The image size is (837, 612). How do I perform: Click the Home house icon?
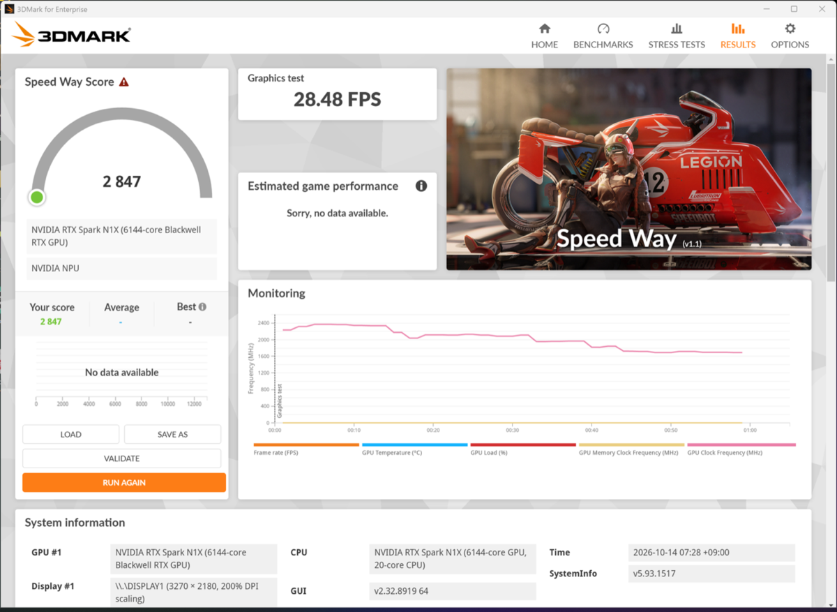[x=545, y=29]
